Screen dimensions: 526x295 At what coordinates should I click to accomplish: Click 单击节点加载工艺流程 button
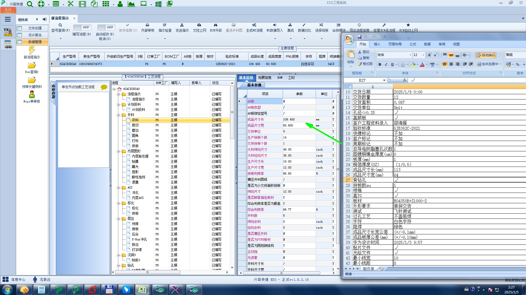(x=78, y=87)
